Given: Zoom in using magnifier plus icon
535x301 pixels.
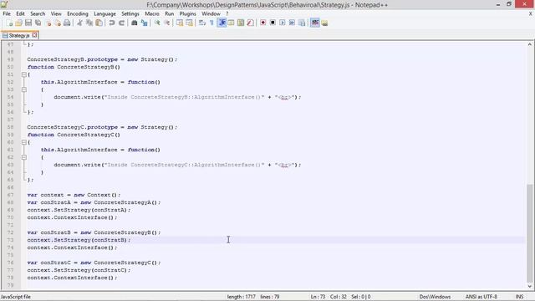Looking at the screenshot, I should [x=157, y=23].
